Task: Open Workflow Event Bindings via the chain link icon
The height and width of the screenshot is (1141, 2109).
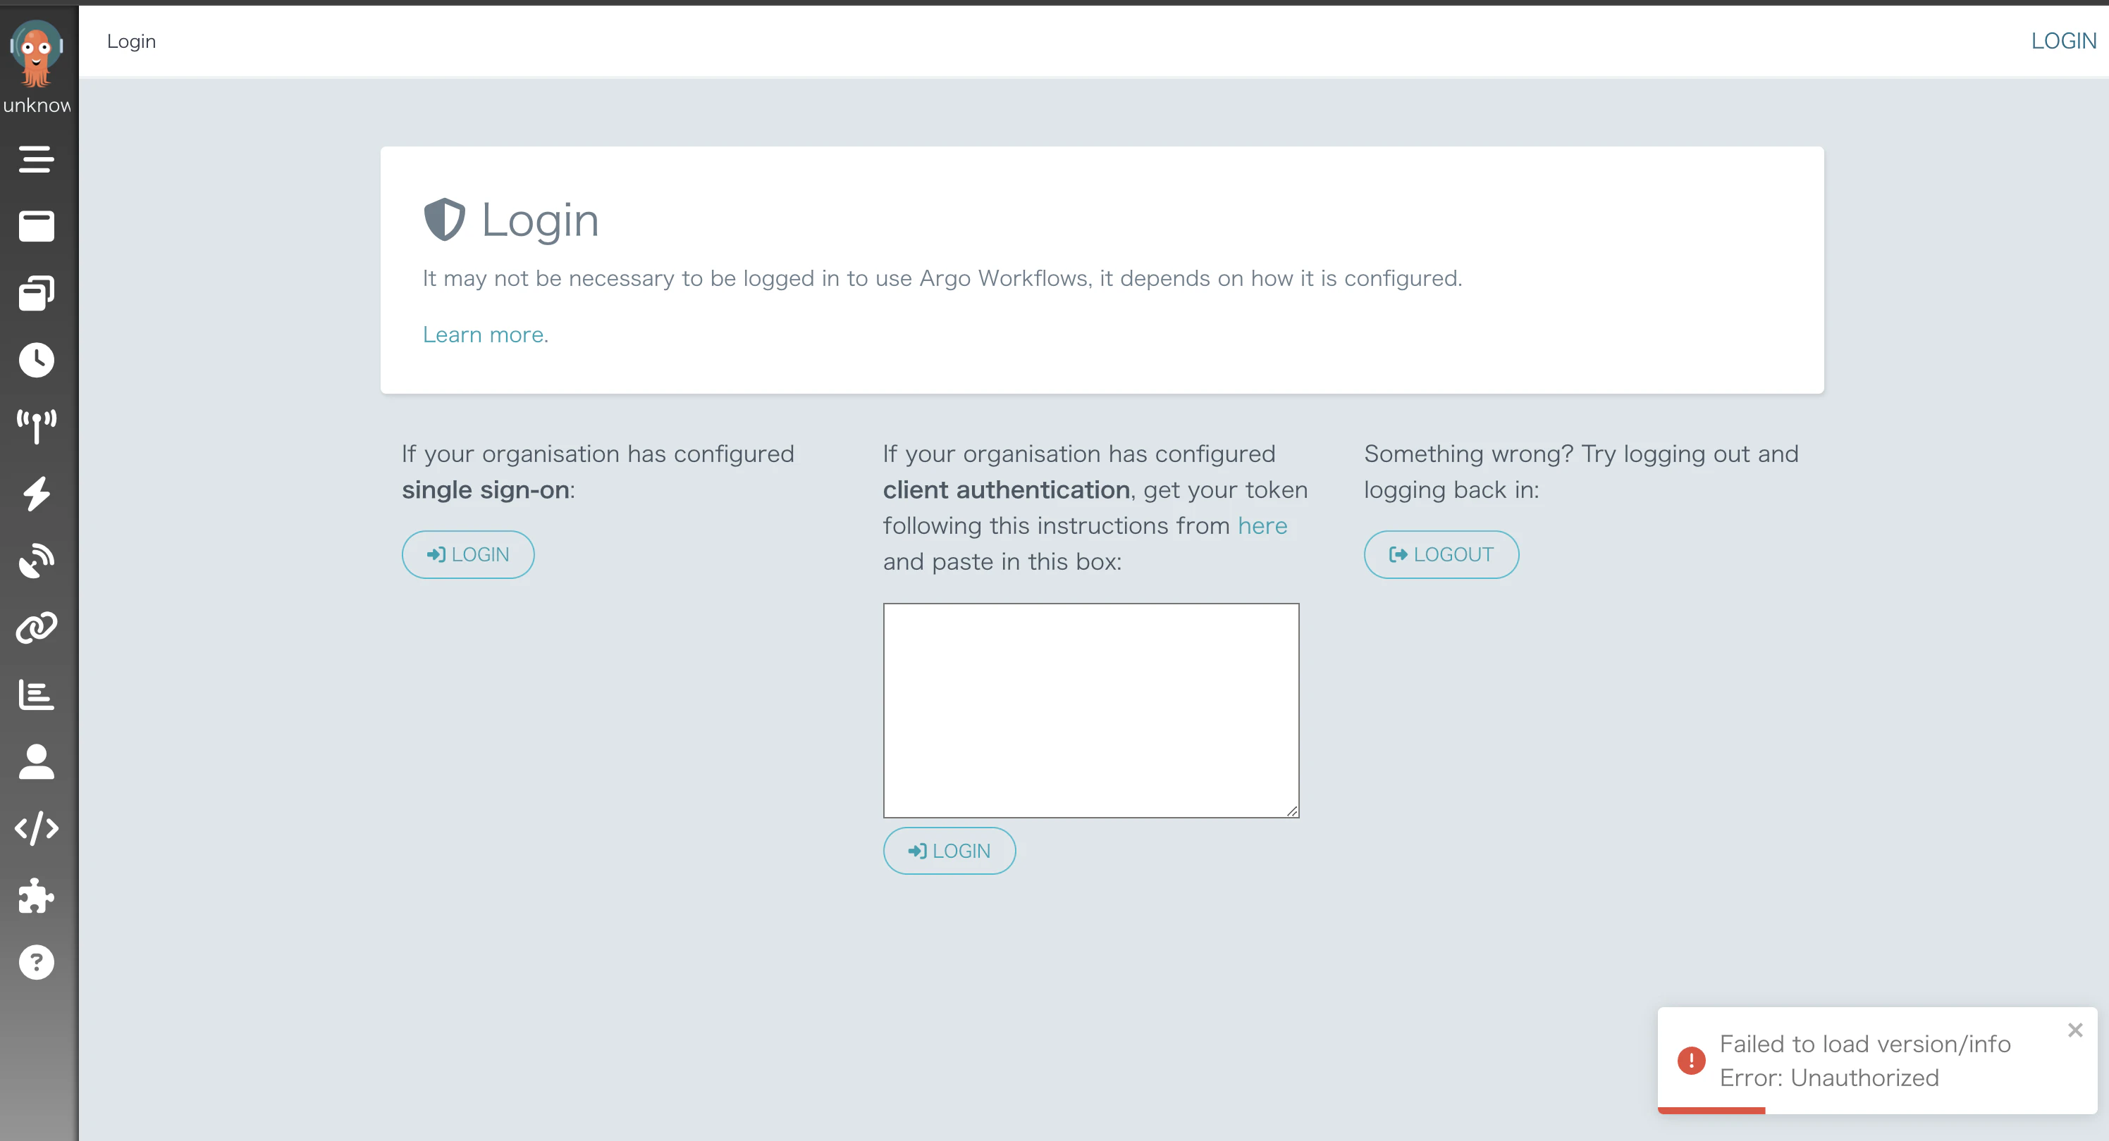Action: click(36, 628)
